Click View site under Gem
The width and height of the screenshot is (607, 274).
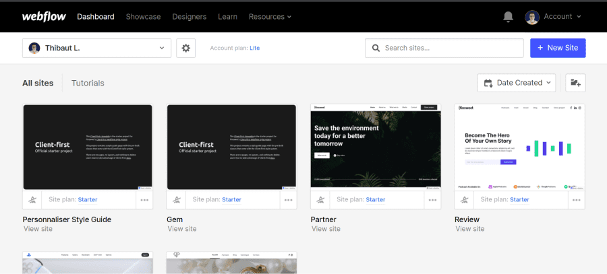tap(182, 229)
